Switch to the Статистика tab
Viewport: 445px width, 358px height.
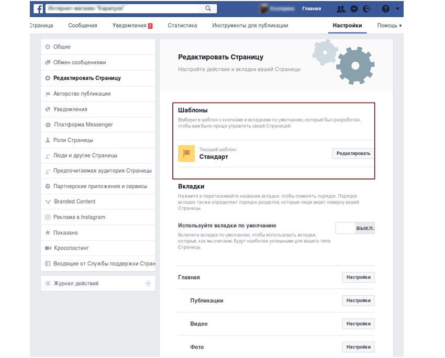[x=182, y=26]
